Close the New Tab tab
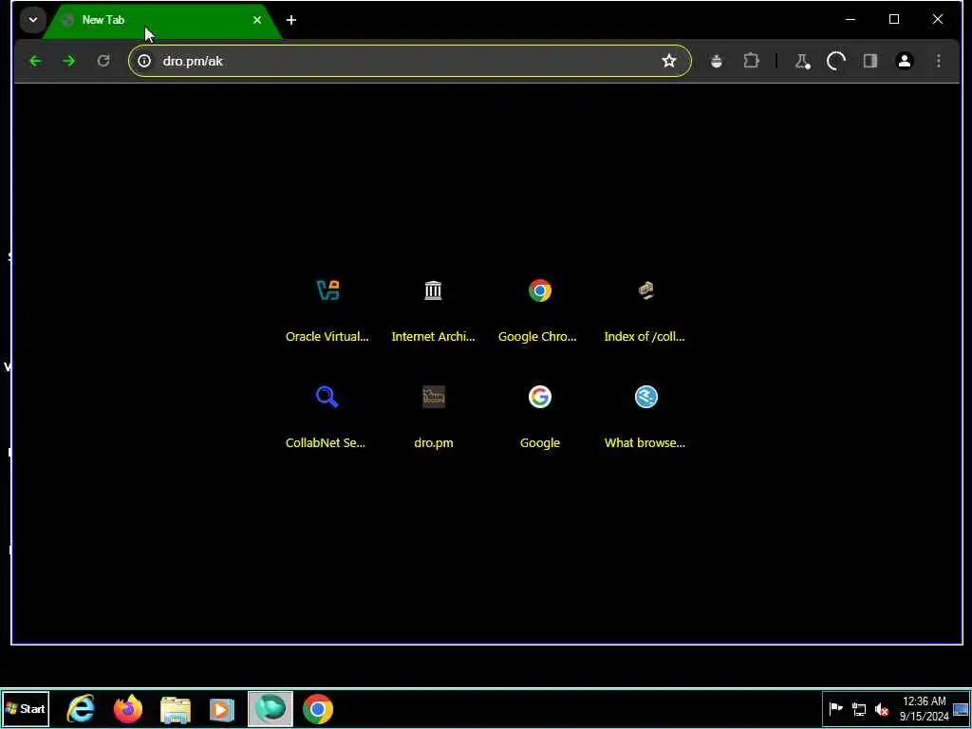Viewport: 972px width, 729px height. pyautogui.click(x=257, y=20)
